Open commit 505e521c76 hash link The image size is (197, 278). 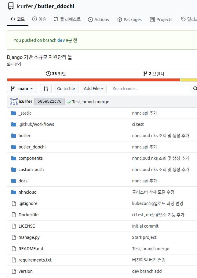pyautogui.click(x=49, y=102)
